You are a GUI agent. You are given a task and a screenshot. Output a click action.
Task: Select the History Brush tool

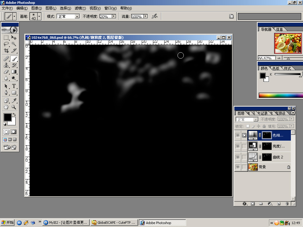pos(14,65)
